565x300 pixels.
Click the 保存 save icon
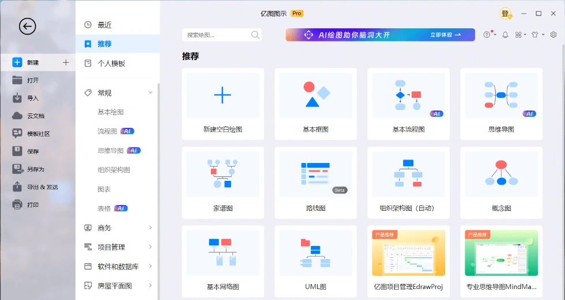(x=17, y=151)
